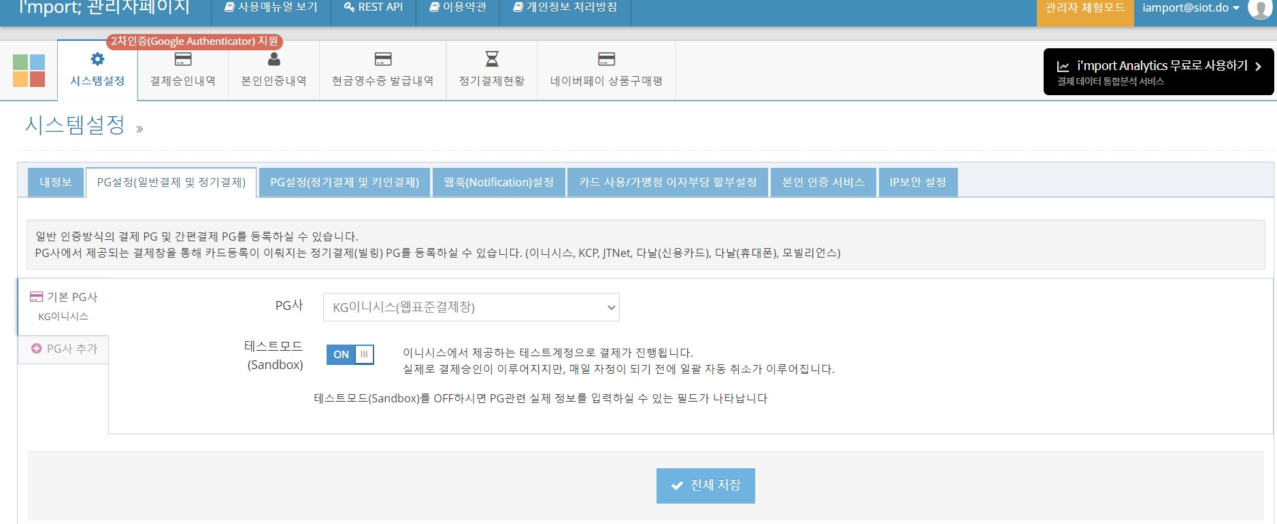Open the PG사 KG이니시스 dropdown
Screen dimensions: 1277x524
click(471, 307)
